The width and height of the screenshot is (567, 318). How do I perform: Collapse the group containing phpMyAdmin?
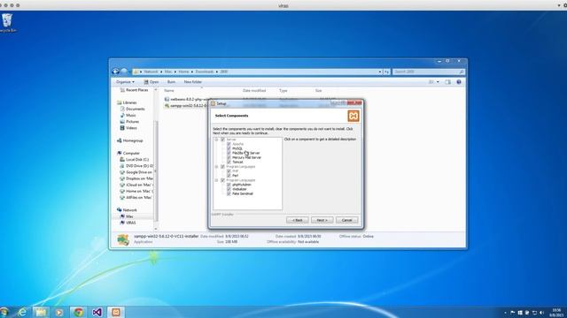tap(216, 180)
